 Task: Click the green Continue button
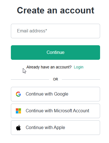pyautogui.click(x=55, y=53)
